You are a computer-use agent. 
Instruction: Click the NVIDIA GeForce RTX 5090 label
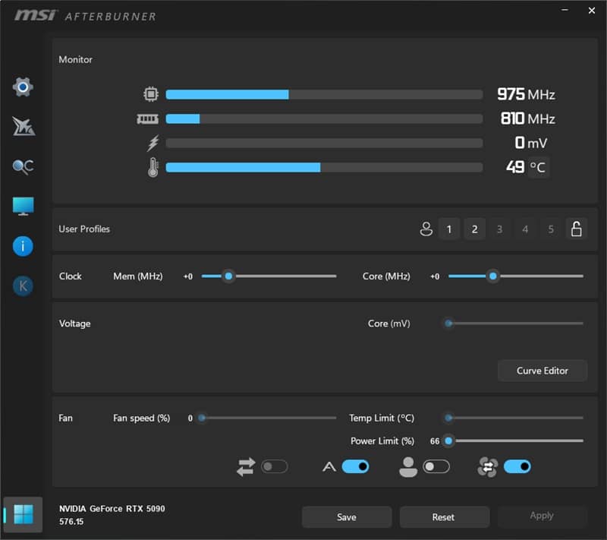click(112, 509)
